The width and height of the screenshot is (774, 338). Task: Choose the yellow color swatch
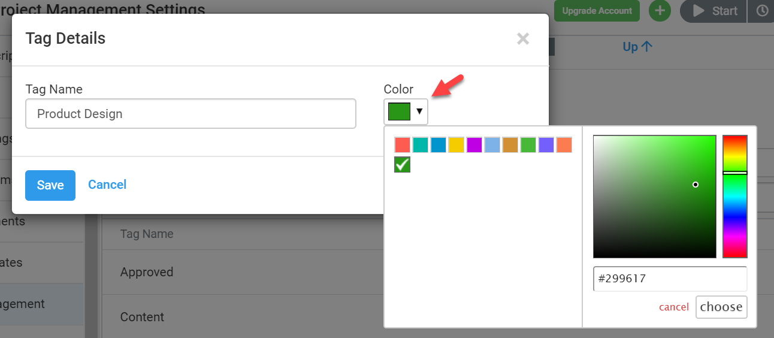pos(456,144)
